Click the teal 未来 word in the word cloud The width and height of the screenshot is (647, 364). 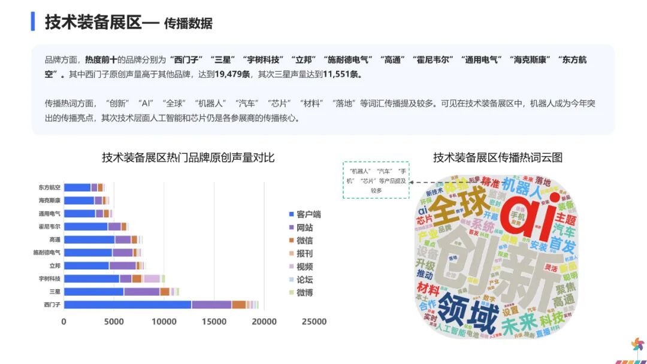pyautogui.click(x=519, y=323)
